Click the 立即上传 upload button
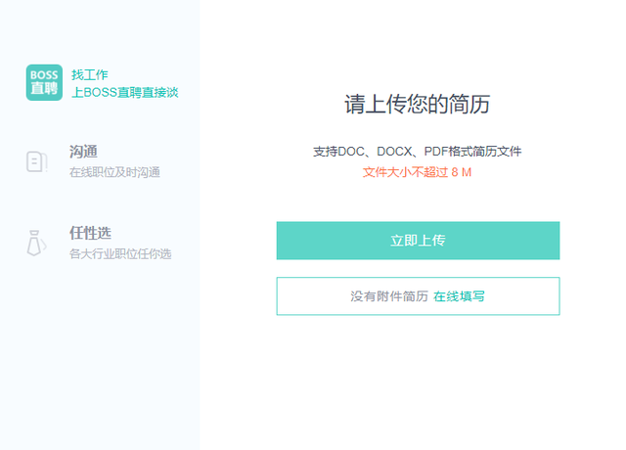 coord(418,241)
